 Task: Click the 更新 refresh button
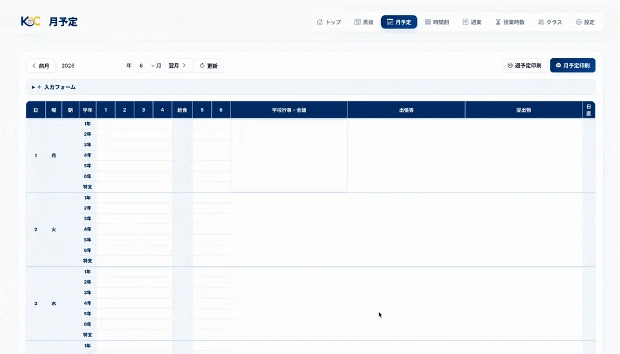[x=209, y=66]
